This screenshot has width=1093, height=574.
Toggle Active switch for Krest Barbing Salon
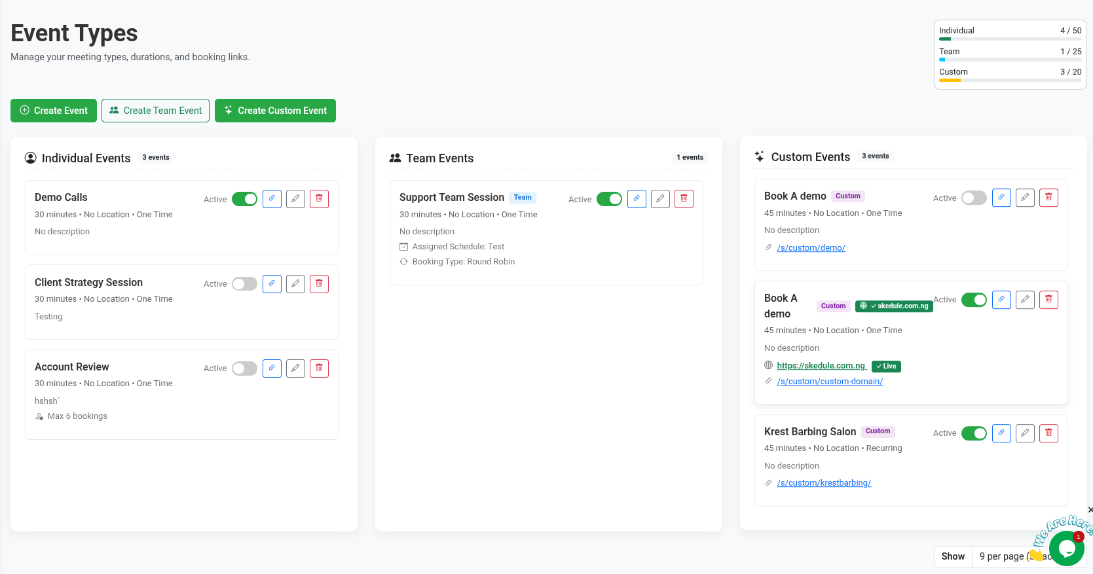[974, 433]
